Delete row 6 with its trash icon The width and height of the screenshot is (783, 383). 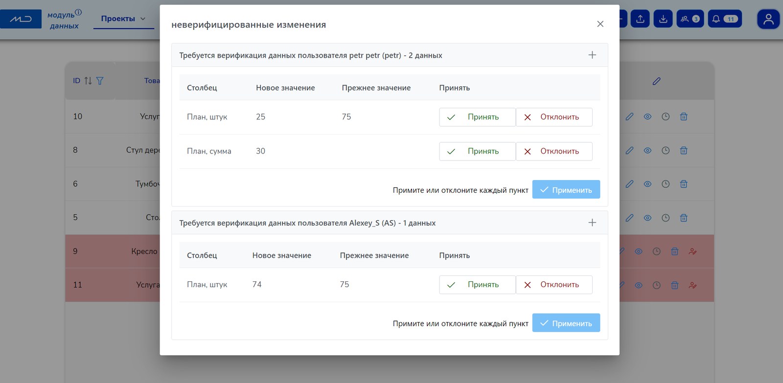684,184
